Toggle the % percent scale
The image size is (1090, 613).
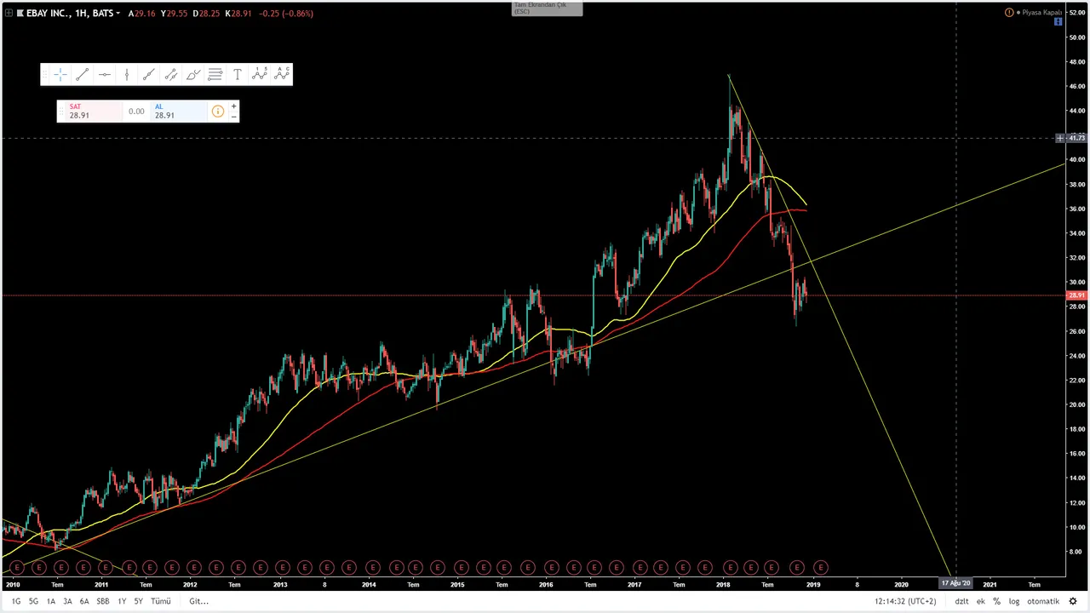(x=996, y=601)
